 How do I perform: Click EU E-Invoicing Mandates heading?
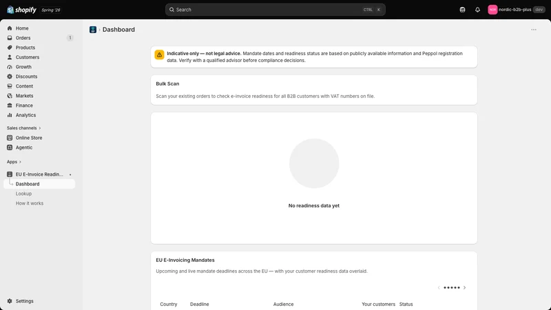coord(185,260)
